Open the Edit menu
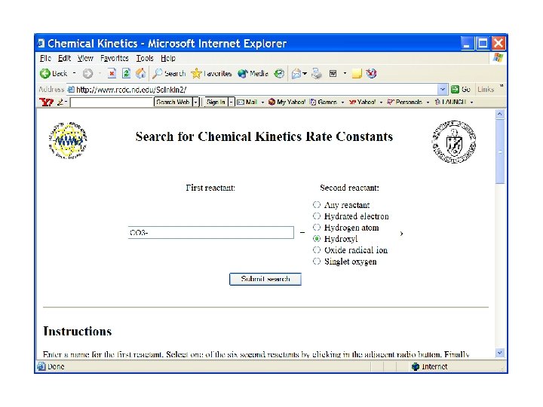The image size is (543, 407). tap(64, 58)
